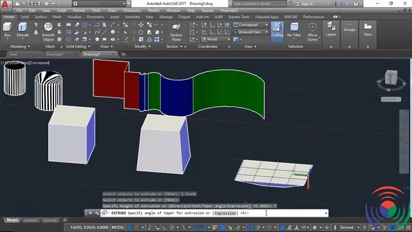Viewport: 412px width, 232px height.
Task: Open the status bar customization menu
Action: (409, 227)
